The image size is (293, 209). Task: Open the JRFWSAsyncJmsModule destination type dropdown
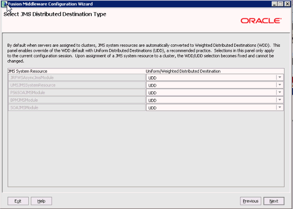pyautogui.click(x=280, y=77)
